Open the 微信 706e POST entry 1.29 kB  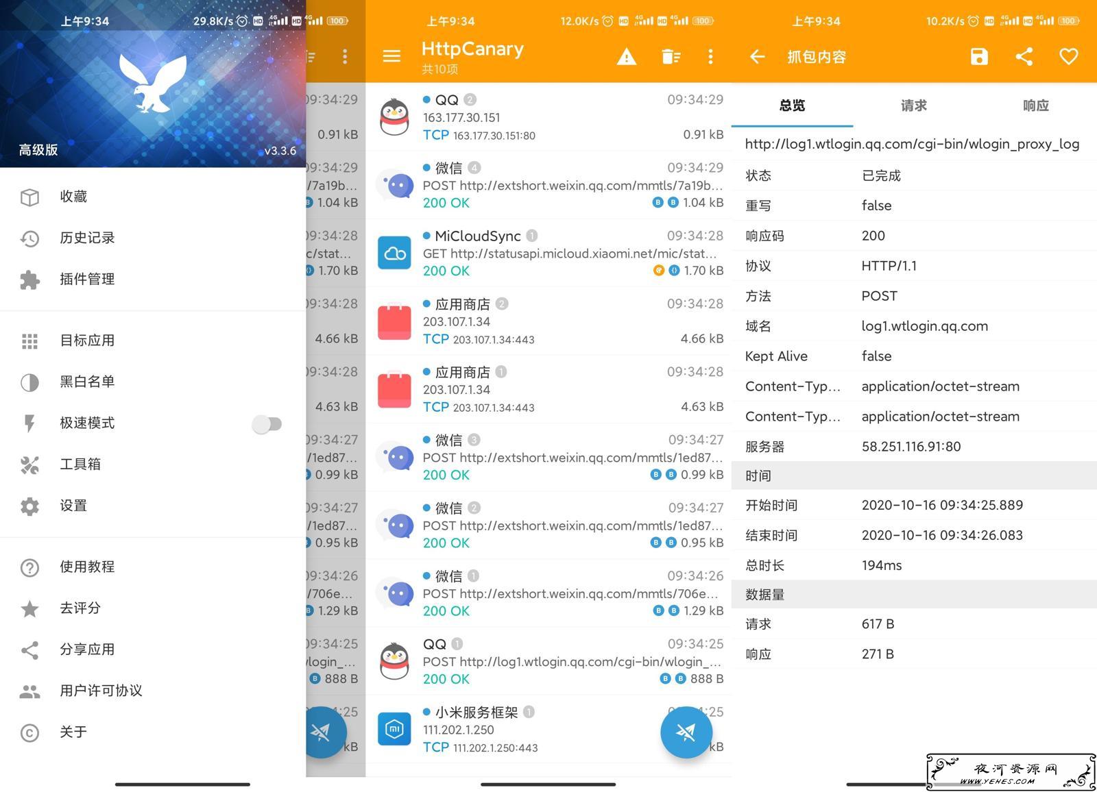pos(548,593)
